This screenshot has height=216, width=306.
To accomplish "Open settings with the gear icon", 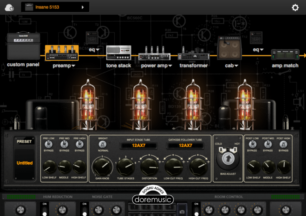I will (x=295, y=8).
